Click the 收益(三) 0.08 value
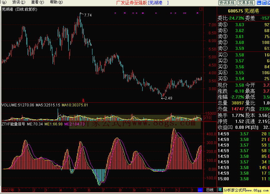The width and height of the screenshot is (270, 194). [240, 127]
